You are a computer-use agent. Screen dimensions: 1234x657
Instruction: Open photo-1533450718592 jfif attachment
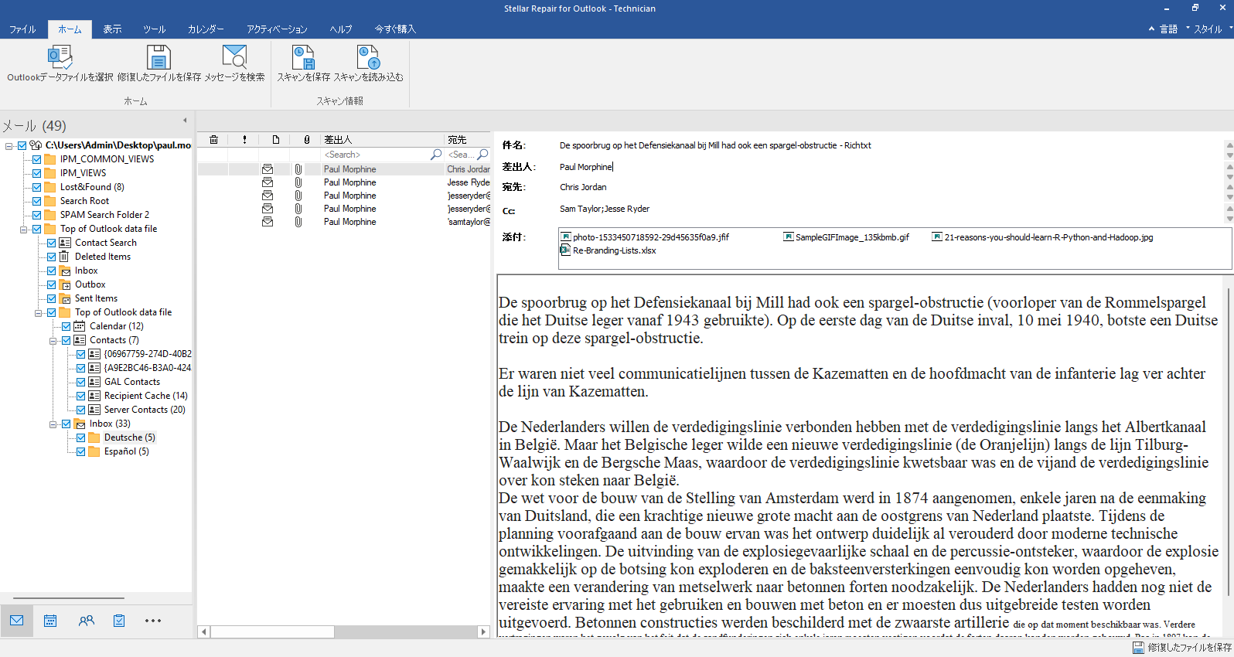coord(645,237)
